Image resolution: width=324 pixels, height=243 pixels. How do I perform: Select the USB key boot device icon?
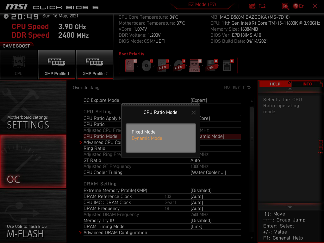(x=195, y=66)
